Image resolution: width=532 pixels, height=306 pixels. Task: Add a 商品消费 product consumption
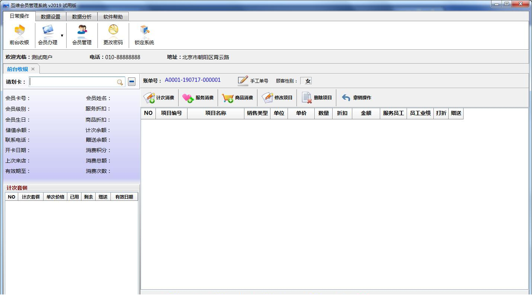click(238, 98)
